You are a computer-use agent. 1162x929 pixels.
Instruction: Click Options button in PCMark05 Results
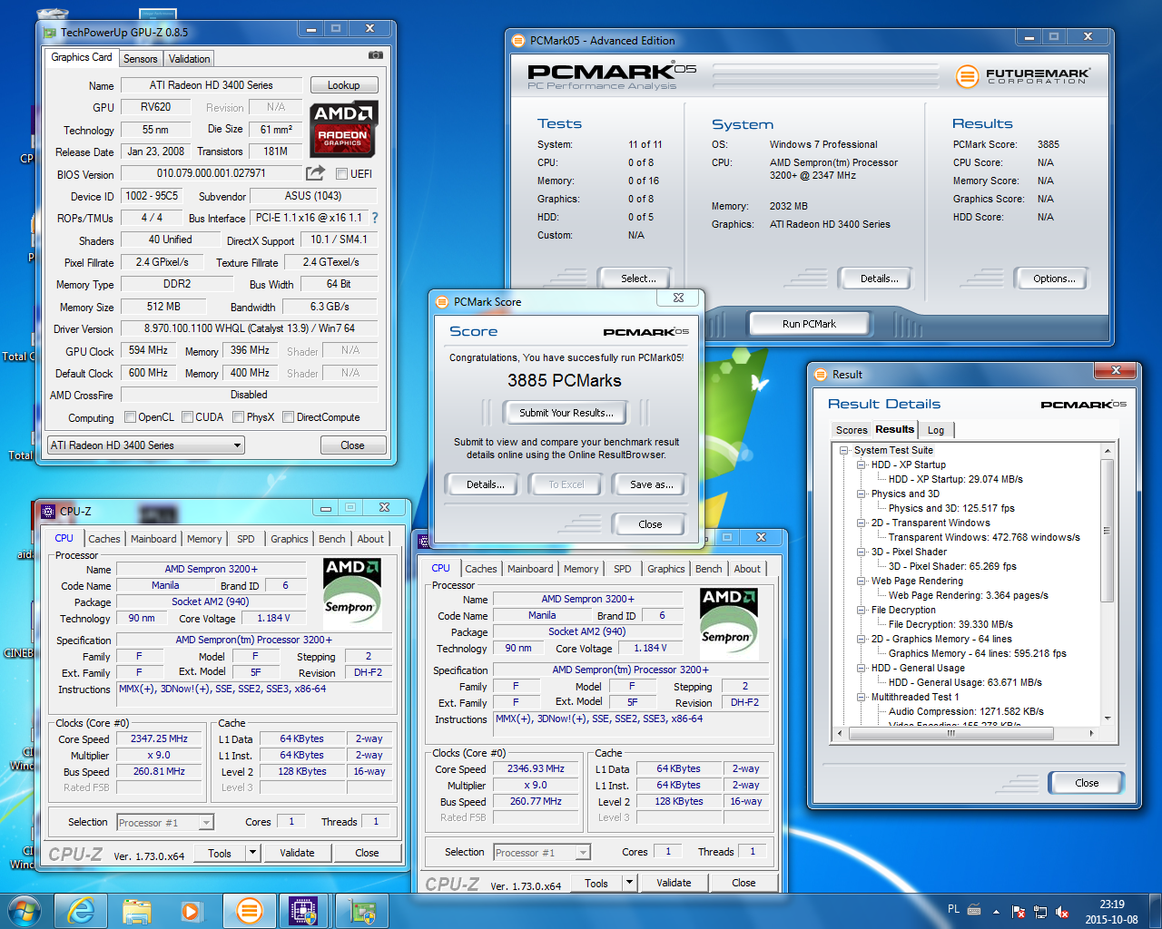click(x=1053, y=279)
